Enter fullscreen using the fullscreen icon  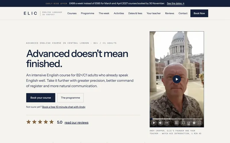pyautogui.click(x=200, y=123)
